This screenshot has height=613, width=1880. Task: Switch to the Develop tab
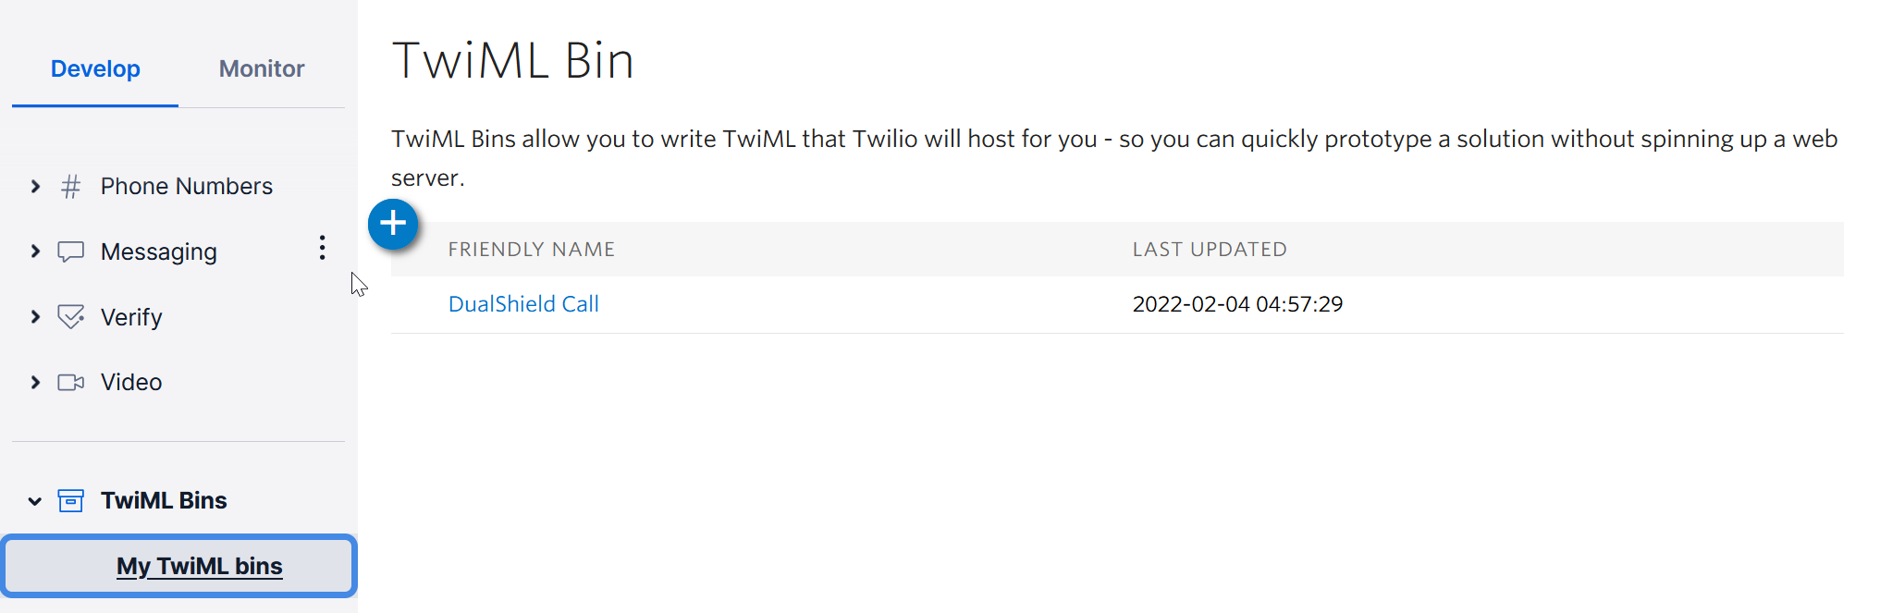(95, 69)
